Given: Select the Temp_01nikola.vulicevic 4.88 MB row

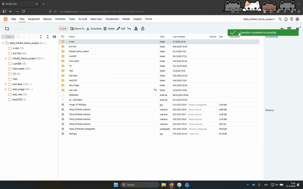Looking at the screenshot, I should pyautogui.click(x=159, y=109).
